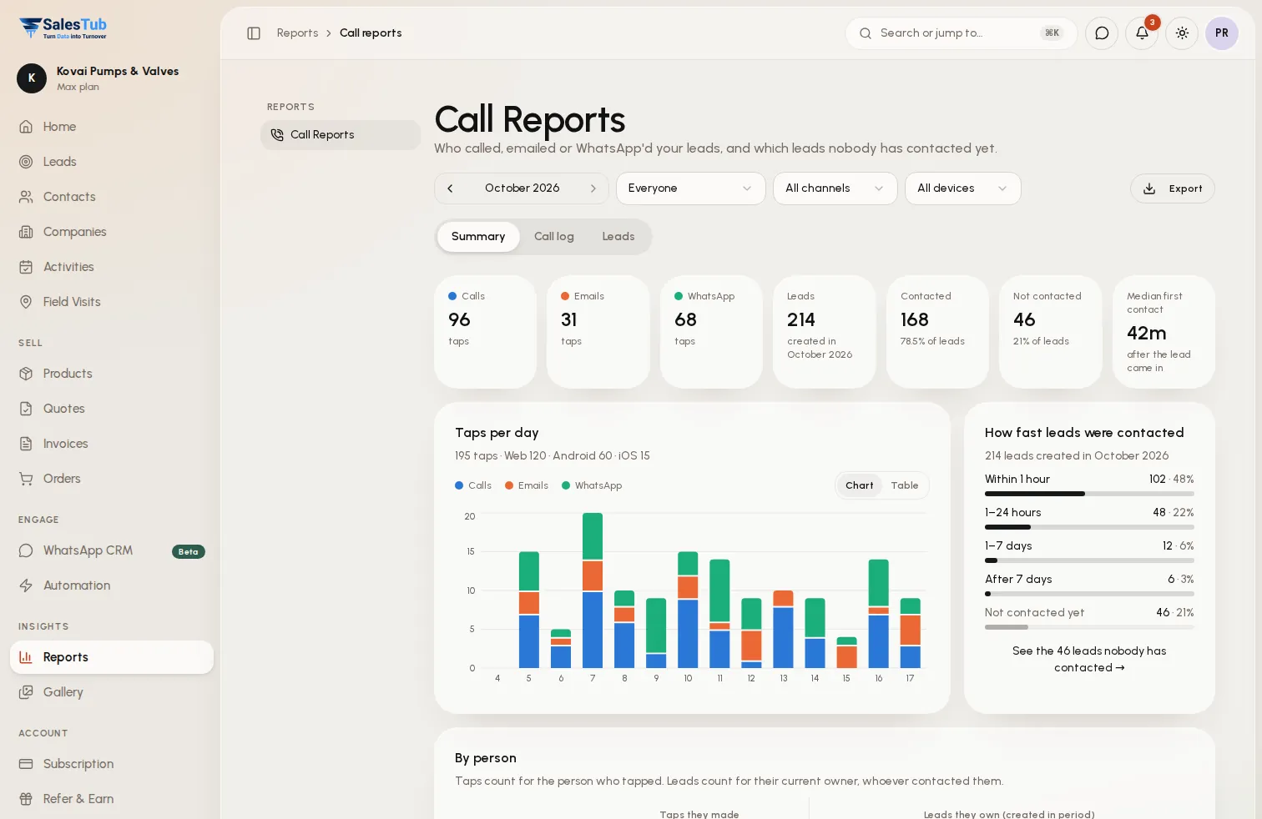This screenshot has height=819, width=1262.
Task: Click October 2026 month label
Action: pos(522,188)
